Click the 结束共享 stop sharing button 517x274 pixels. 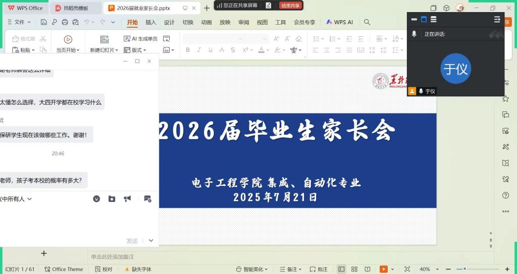click(x=291, y=6)
